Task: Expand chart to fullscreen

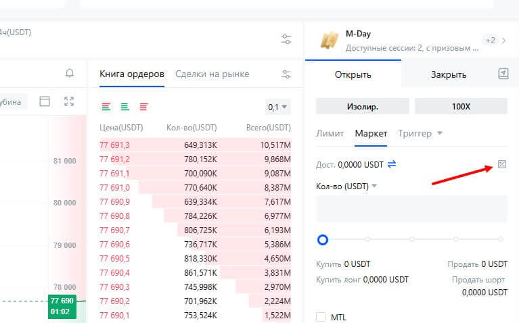Action: (68, 101)
